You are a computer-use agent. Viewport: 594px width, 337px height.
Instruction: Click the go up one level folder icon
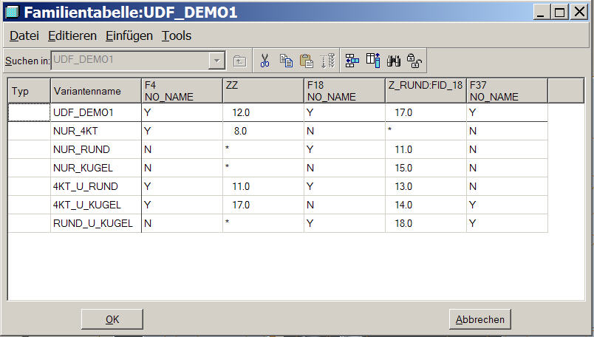pyautogui.click(x=239, y=61)
